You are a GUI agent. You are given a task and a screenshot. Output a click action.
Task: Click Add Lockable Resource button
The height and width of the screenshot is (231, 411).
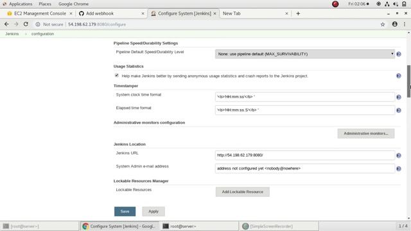coord(243,192)
